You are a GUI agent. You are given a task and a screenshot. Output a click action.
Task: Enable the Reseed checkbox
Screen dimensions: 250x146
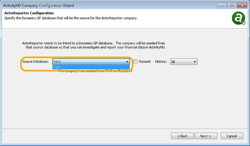(x=135, y=62)
